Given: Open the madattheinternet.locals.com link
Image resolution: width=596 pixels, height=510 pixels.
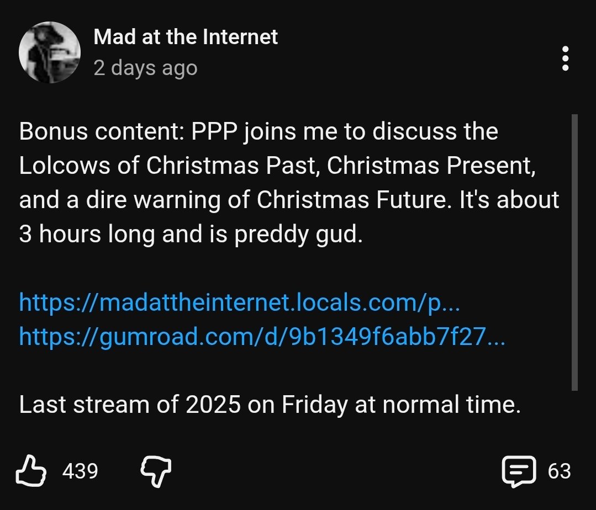Looking at the screenshot, I should 239,302.
